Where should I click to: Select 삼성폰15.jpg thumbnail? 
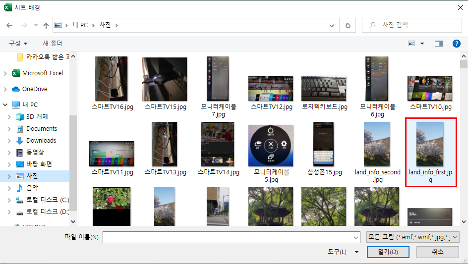[324, 144]
